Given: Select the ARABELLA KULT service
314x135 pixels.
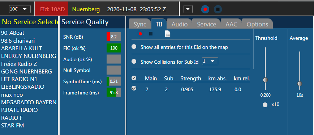Looking at the screenshot, I should (x=22, y=48).
